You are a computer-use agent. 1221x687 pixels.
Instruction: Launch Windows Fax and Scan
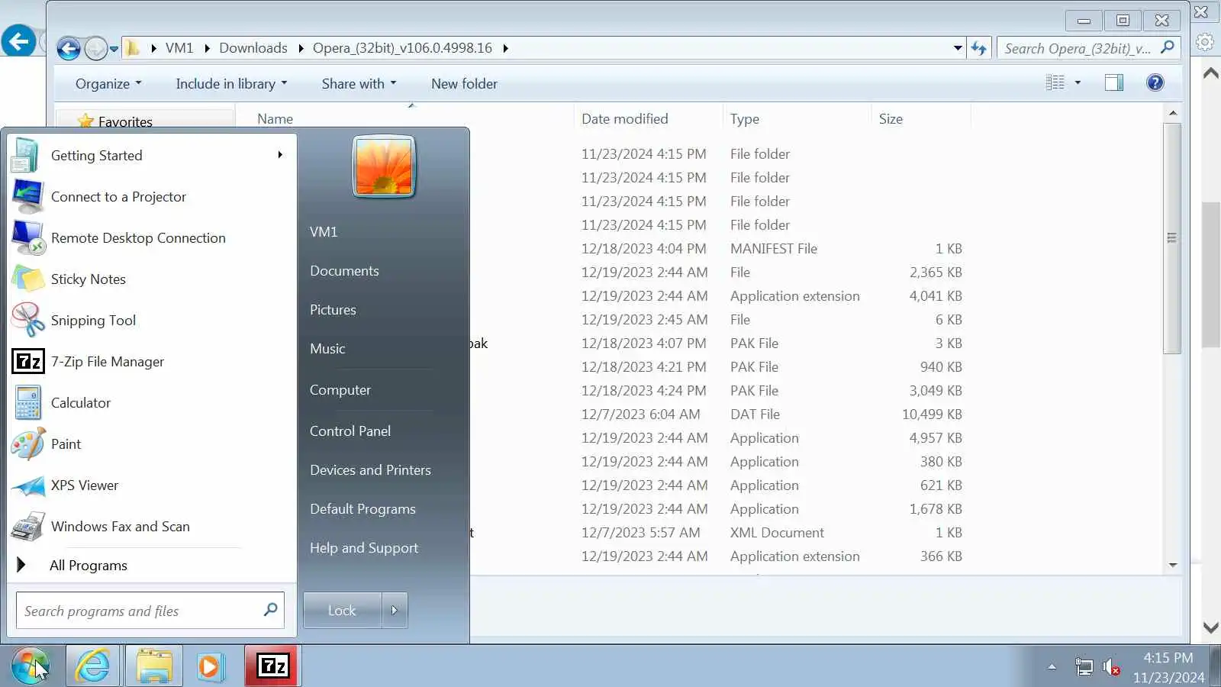[x=151, y=527]
